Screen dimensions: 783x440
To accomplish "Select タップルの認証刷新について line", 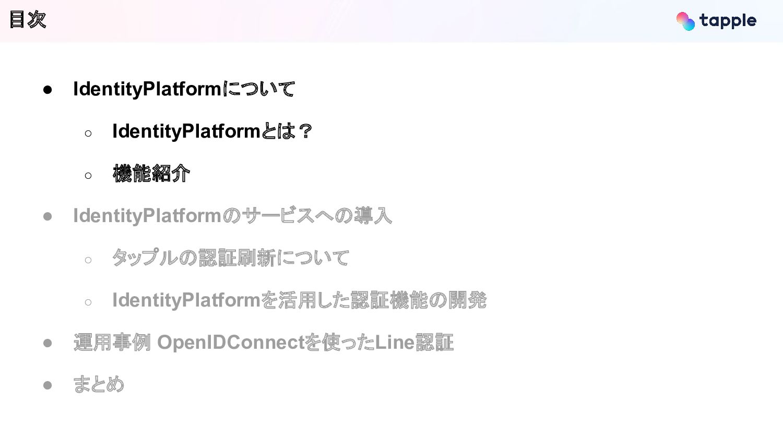I will click(230, 258).
